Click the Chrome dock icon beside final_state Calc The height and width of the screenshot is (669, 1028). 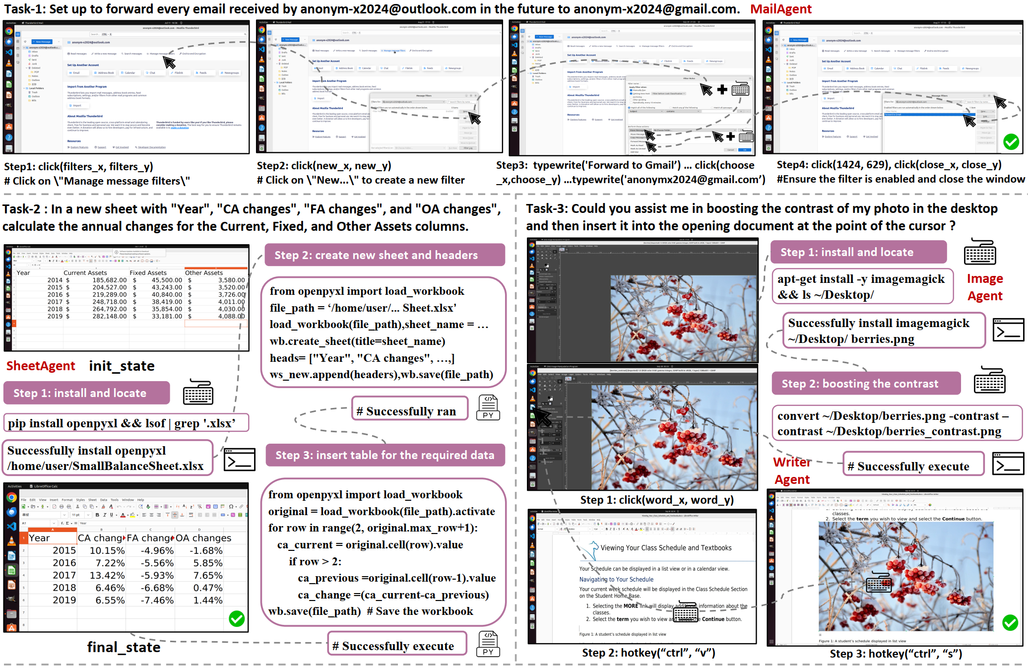coord(11,497)
